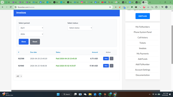Switch to the first Facebook browser tab
Image resolution: width=173 pixels, height=97 pixels.
coord(42,2)
